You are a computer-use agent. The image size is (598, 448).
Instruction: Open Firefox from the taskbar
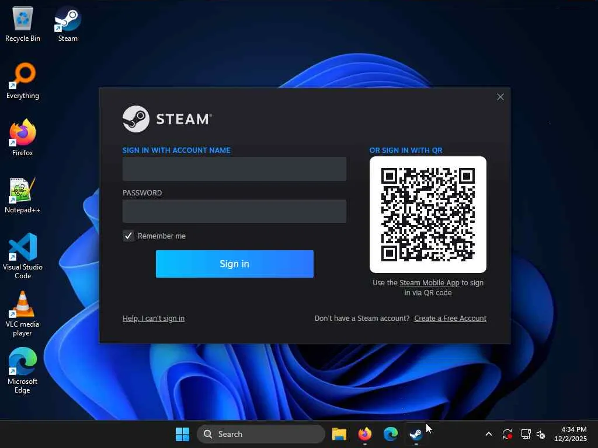click(x=364, y=434)
